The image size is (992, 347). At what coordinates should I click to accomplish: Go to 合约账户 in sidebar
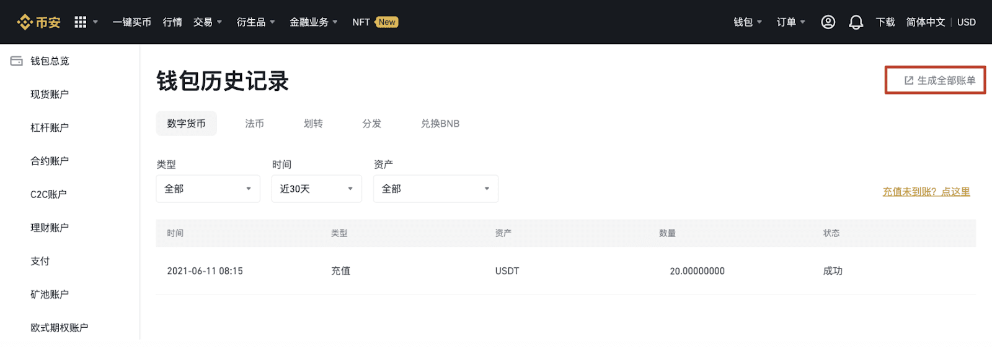pyautogui.click(x=50, y=161)
